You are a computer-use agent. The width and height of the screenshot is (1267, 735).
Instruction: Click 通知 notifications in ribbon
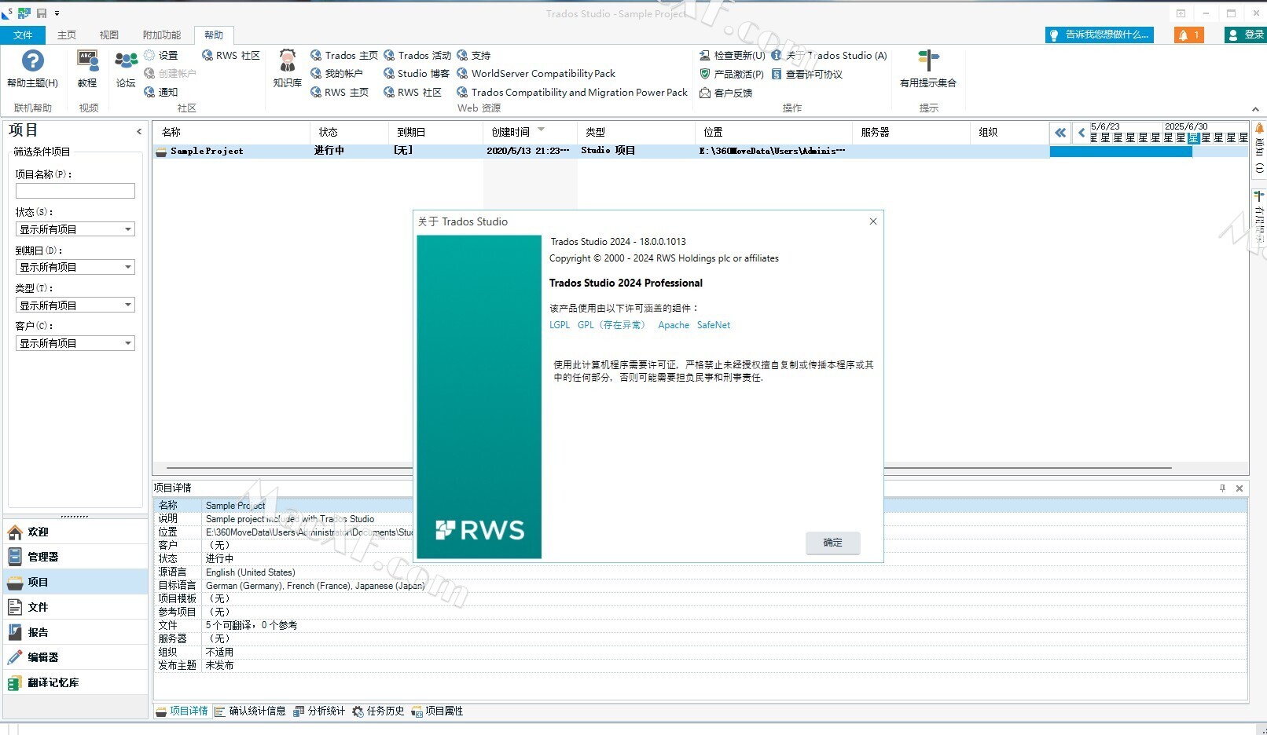[x=161, y=92]
